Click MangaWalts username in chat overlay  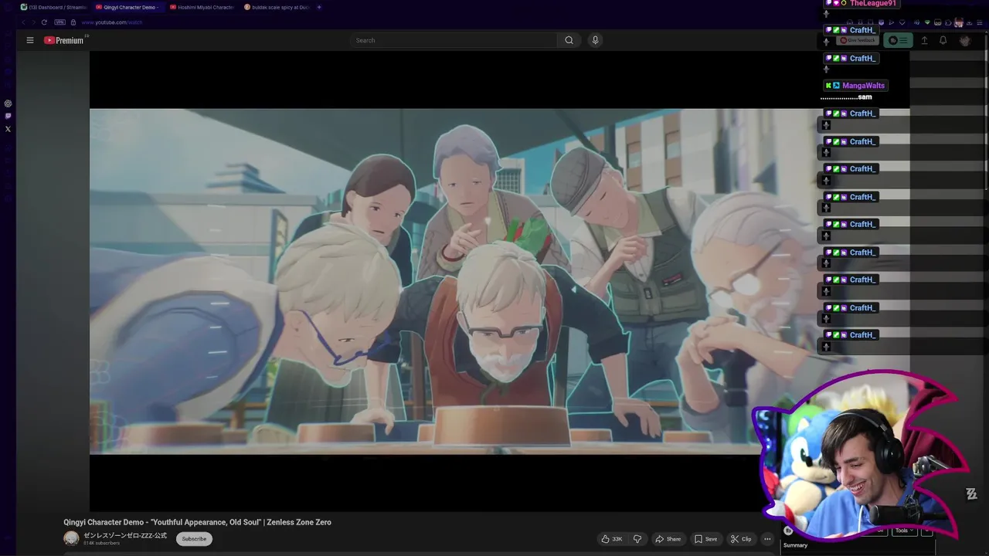tap(863, 86)
